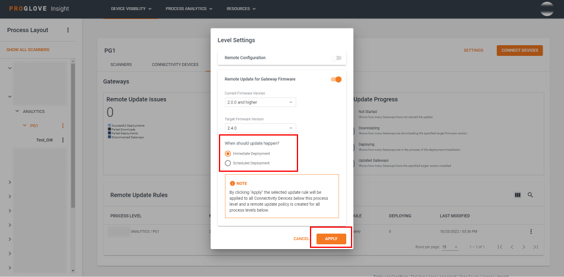Click the PG1 tree item options icon

[x=63, y=125]
